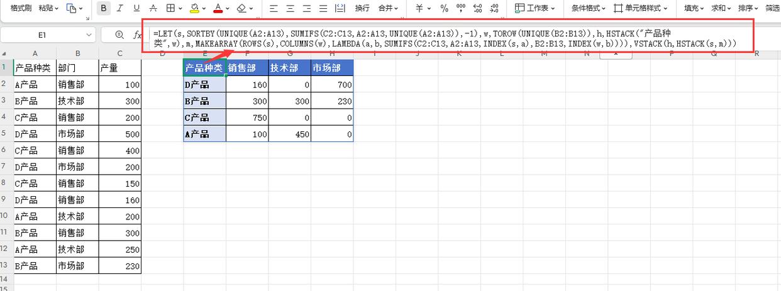Image resolution: width=781 pixels, height=291 pixels.
Task: Click pivot value 700
Action: (332, 84)
